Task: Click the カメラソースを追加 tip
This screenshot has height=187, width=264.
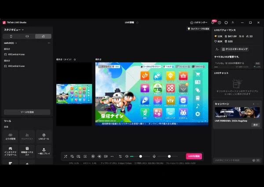Action: (198, 29)
